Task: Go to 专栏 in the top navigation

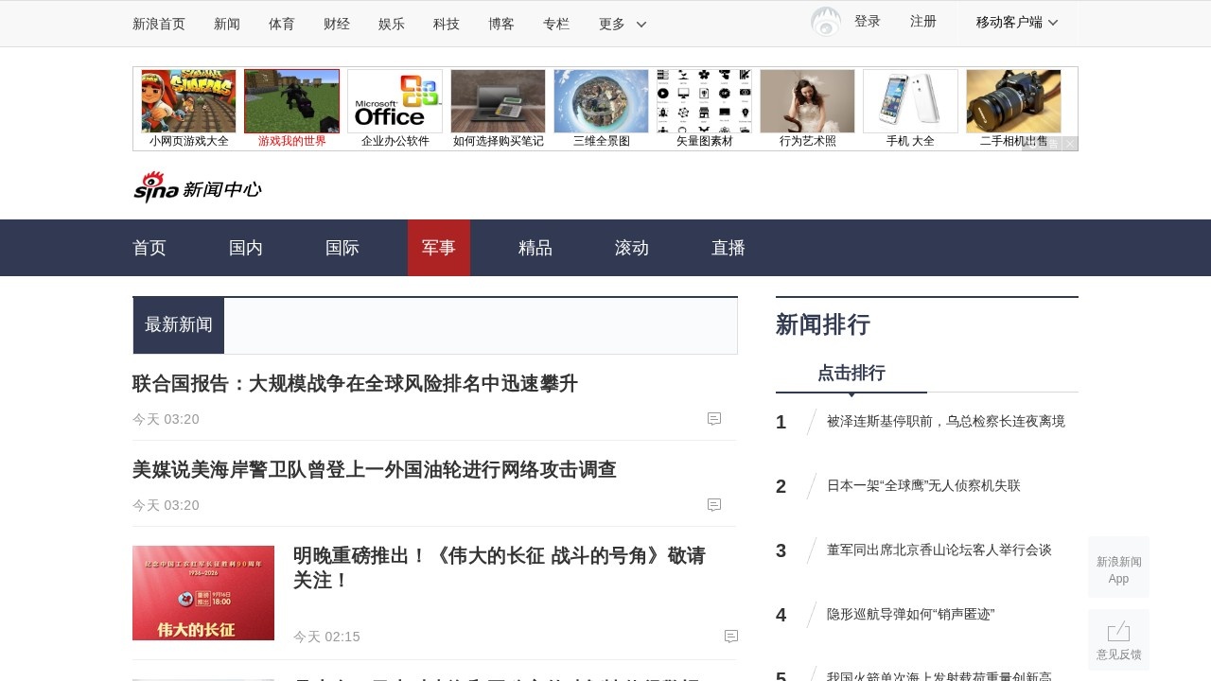Action: (x=556, y=24)
